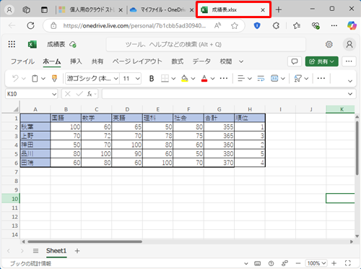
Task: Select the Sheet1 tab
Action: [x=56, y=251]
